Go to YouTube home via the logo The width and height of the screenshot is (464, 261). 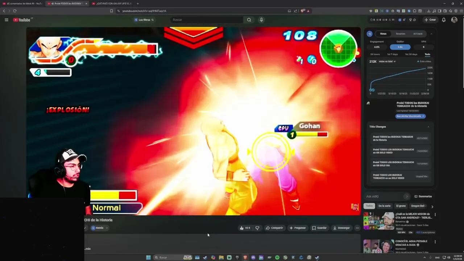click(22, 20)
